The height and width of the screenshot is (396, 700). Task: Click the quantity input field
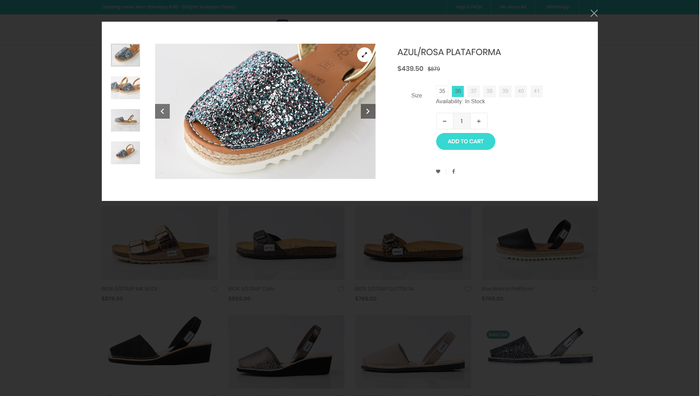coord(462,121)
